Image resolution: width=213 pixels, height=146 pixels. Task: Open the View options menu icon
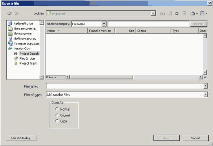click(x=203, y=13)
